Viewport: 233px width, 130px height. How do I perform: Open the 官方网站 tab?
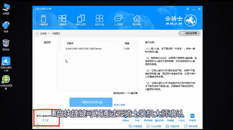137,20
